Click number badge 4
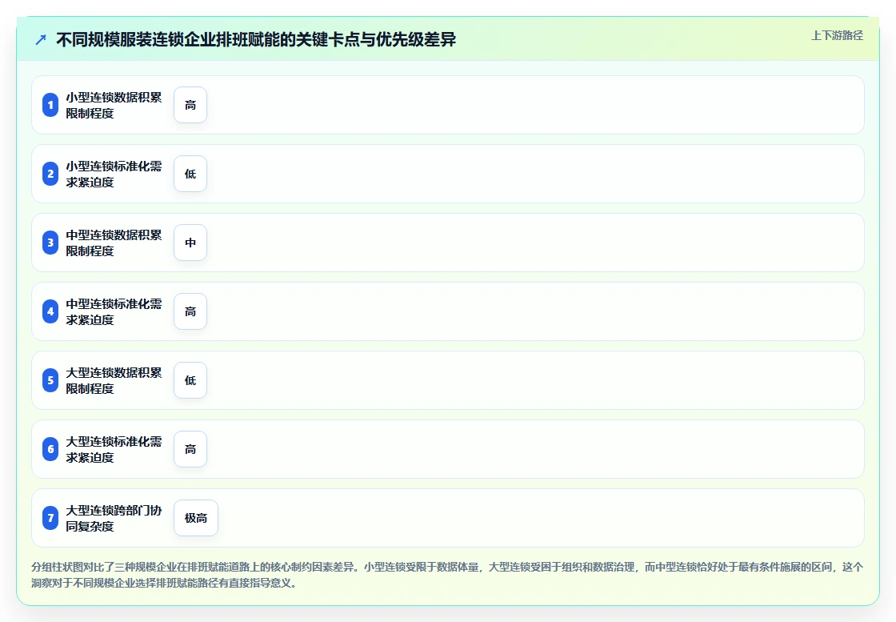This screenshot has height=622, width=896. [50, 311]
